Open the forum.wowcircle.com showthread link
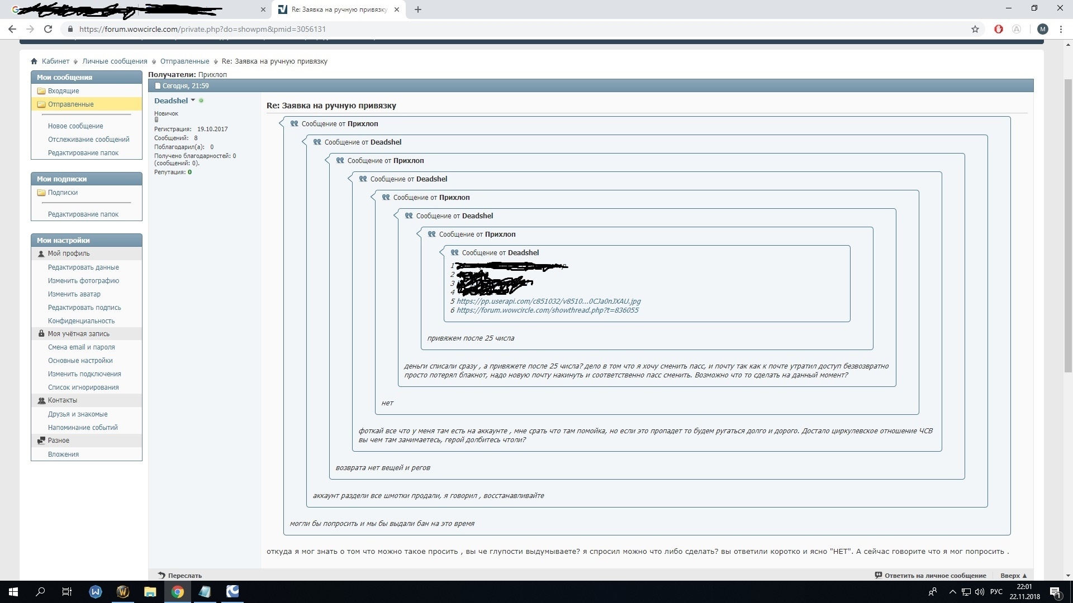The height and width of the screenshot is (603, 1073). [x=547, y=310]
